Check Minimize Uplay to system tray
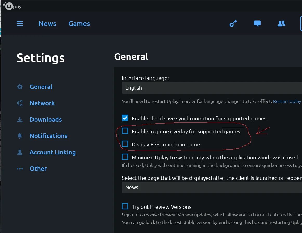302x233 pixels. [125, 157]
